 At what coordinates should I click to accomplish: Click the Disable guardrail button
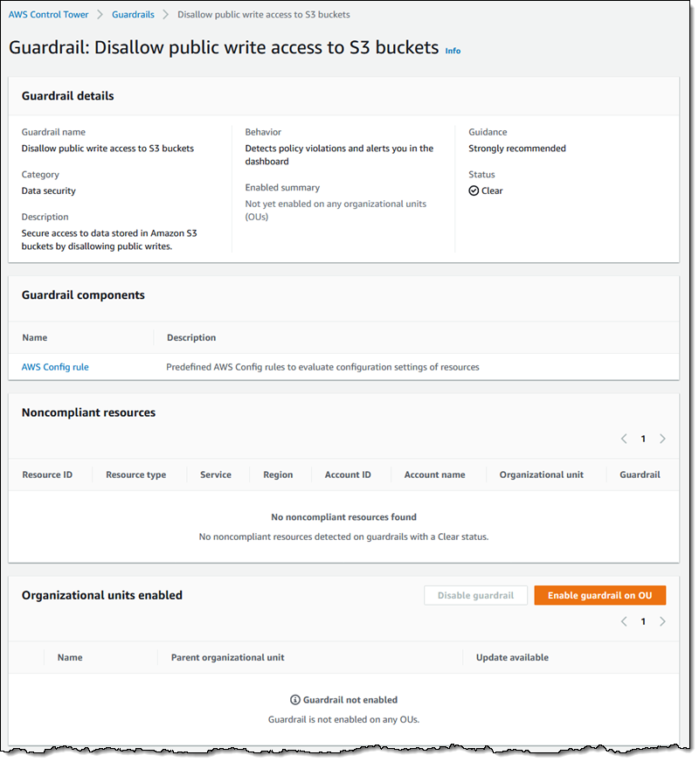tap(475, 596)
